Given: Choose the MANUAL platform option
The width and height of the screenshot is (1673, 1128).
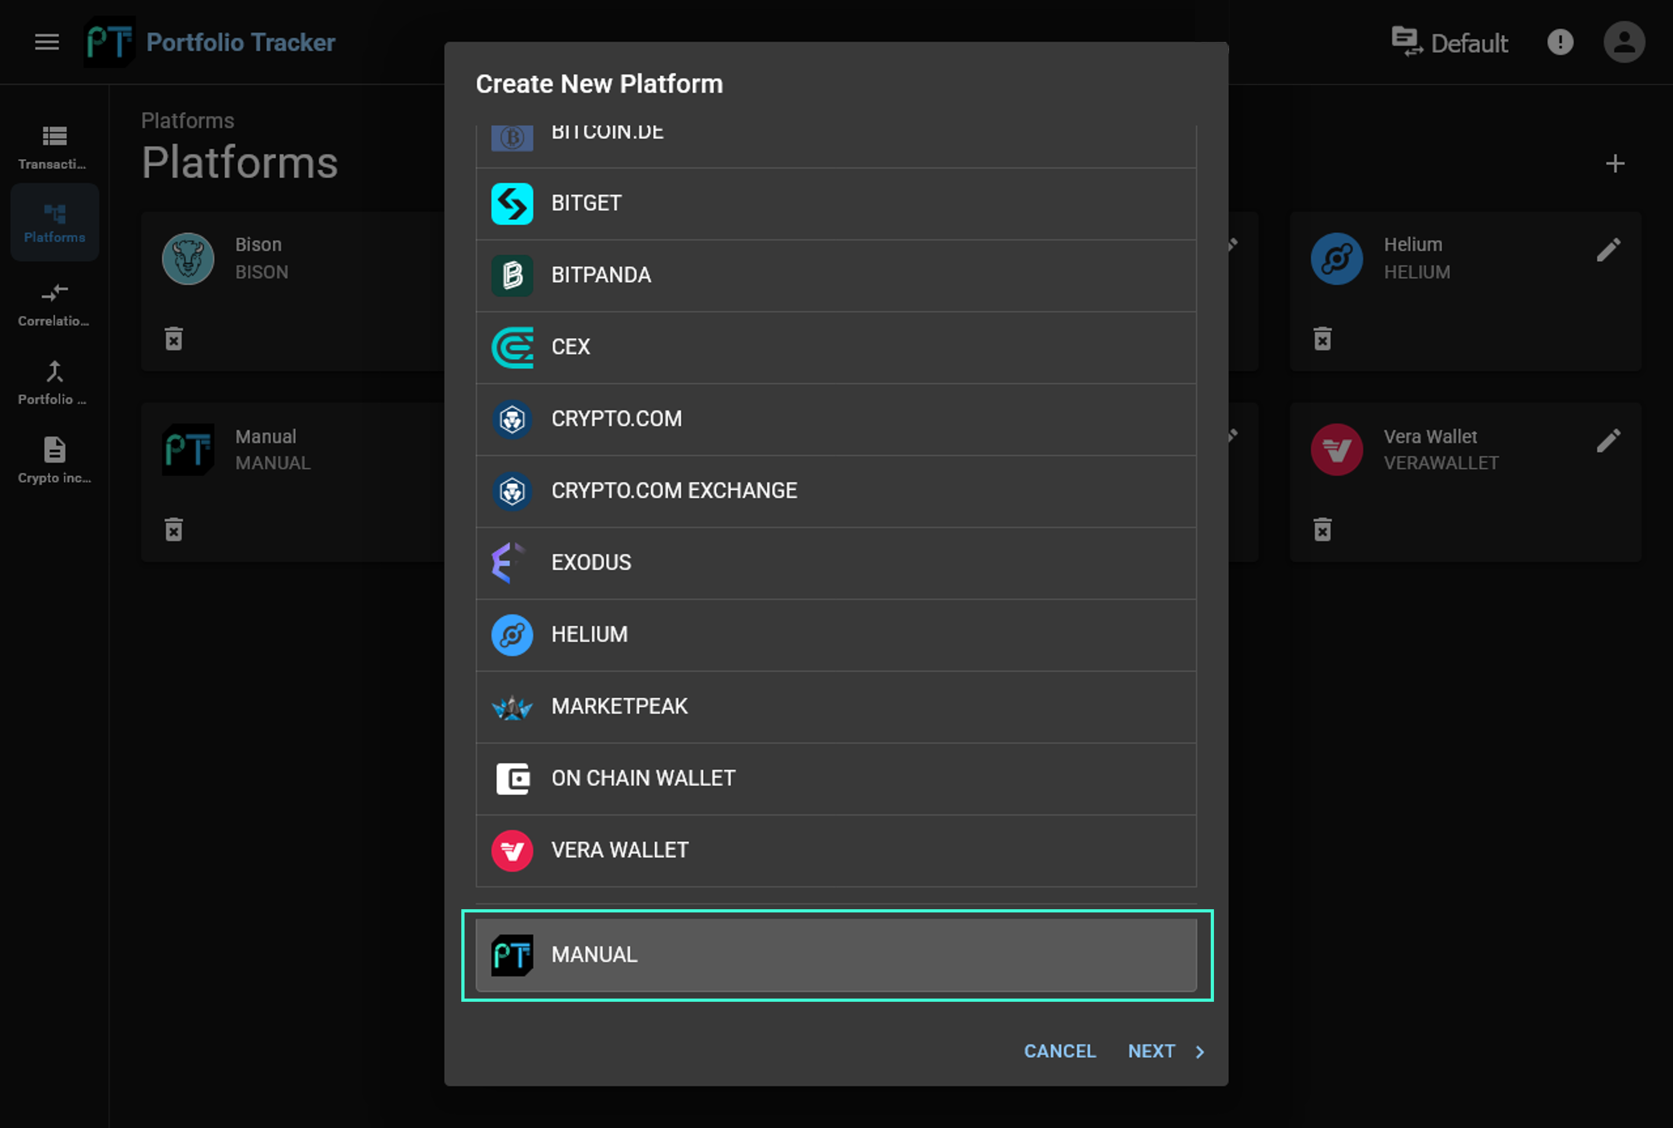Looking at the screenshot, I should tap(836, 955).
